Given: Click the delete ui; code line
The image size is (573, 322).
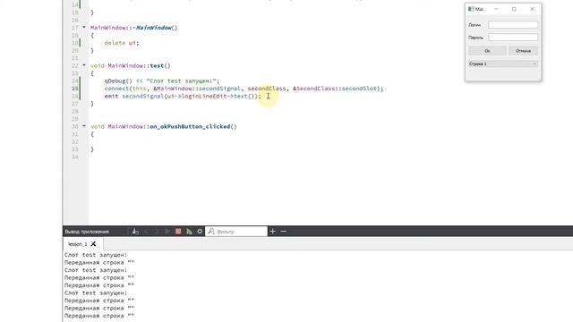Looking at the screenshot, I should [122, 43].
